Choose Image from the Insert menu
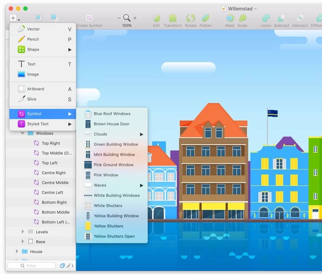322x274 pixels. (43, 74)
